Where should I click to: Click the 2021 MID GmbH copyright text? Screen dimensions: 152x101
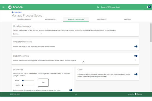tap(15, 94)
